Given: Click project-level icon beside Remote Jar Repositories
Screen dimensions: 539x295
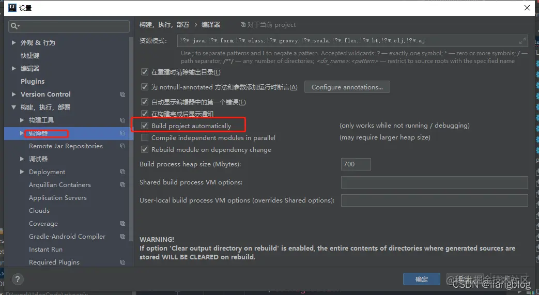Looking at the screenshot, I should pos(122,146).
